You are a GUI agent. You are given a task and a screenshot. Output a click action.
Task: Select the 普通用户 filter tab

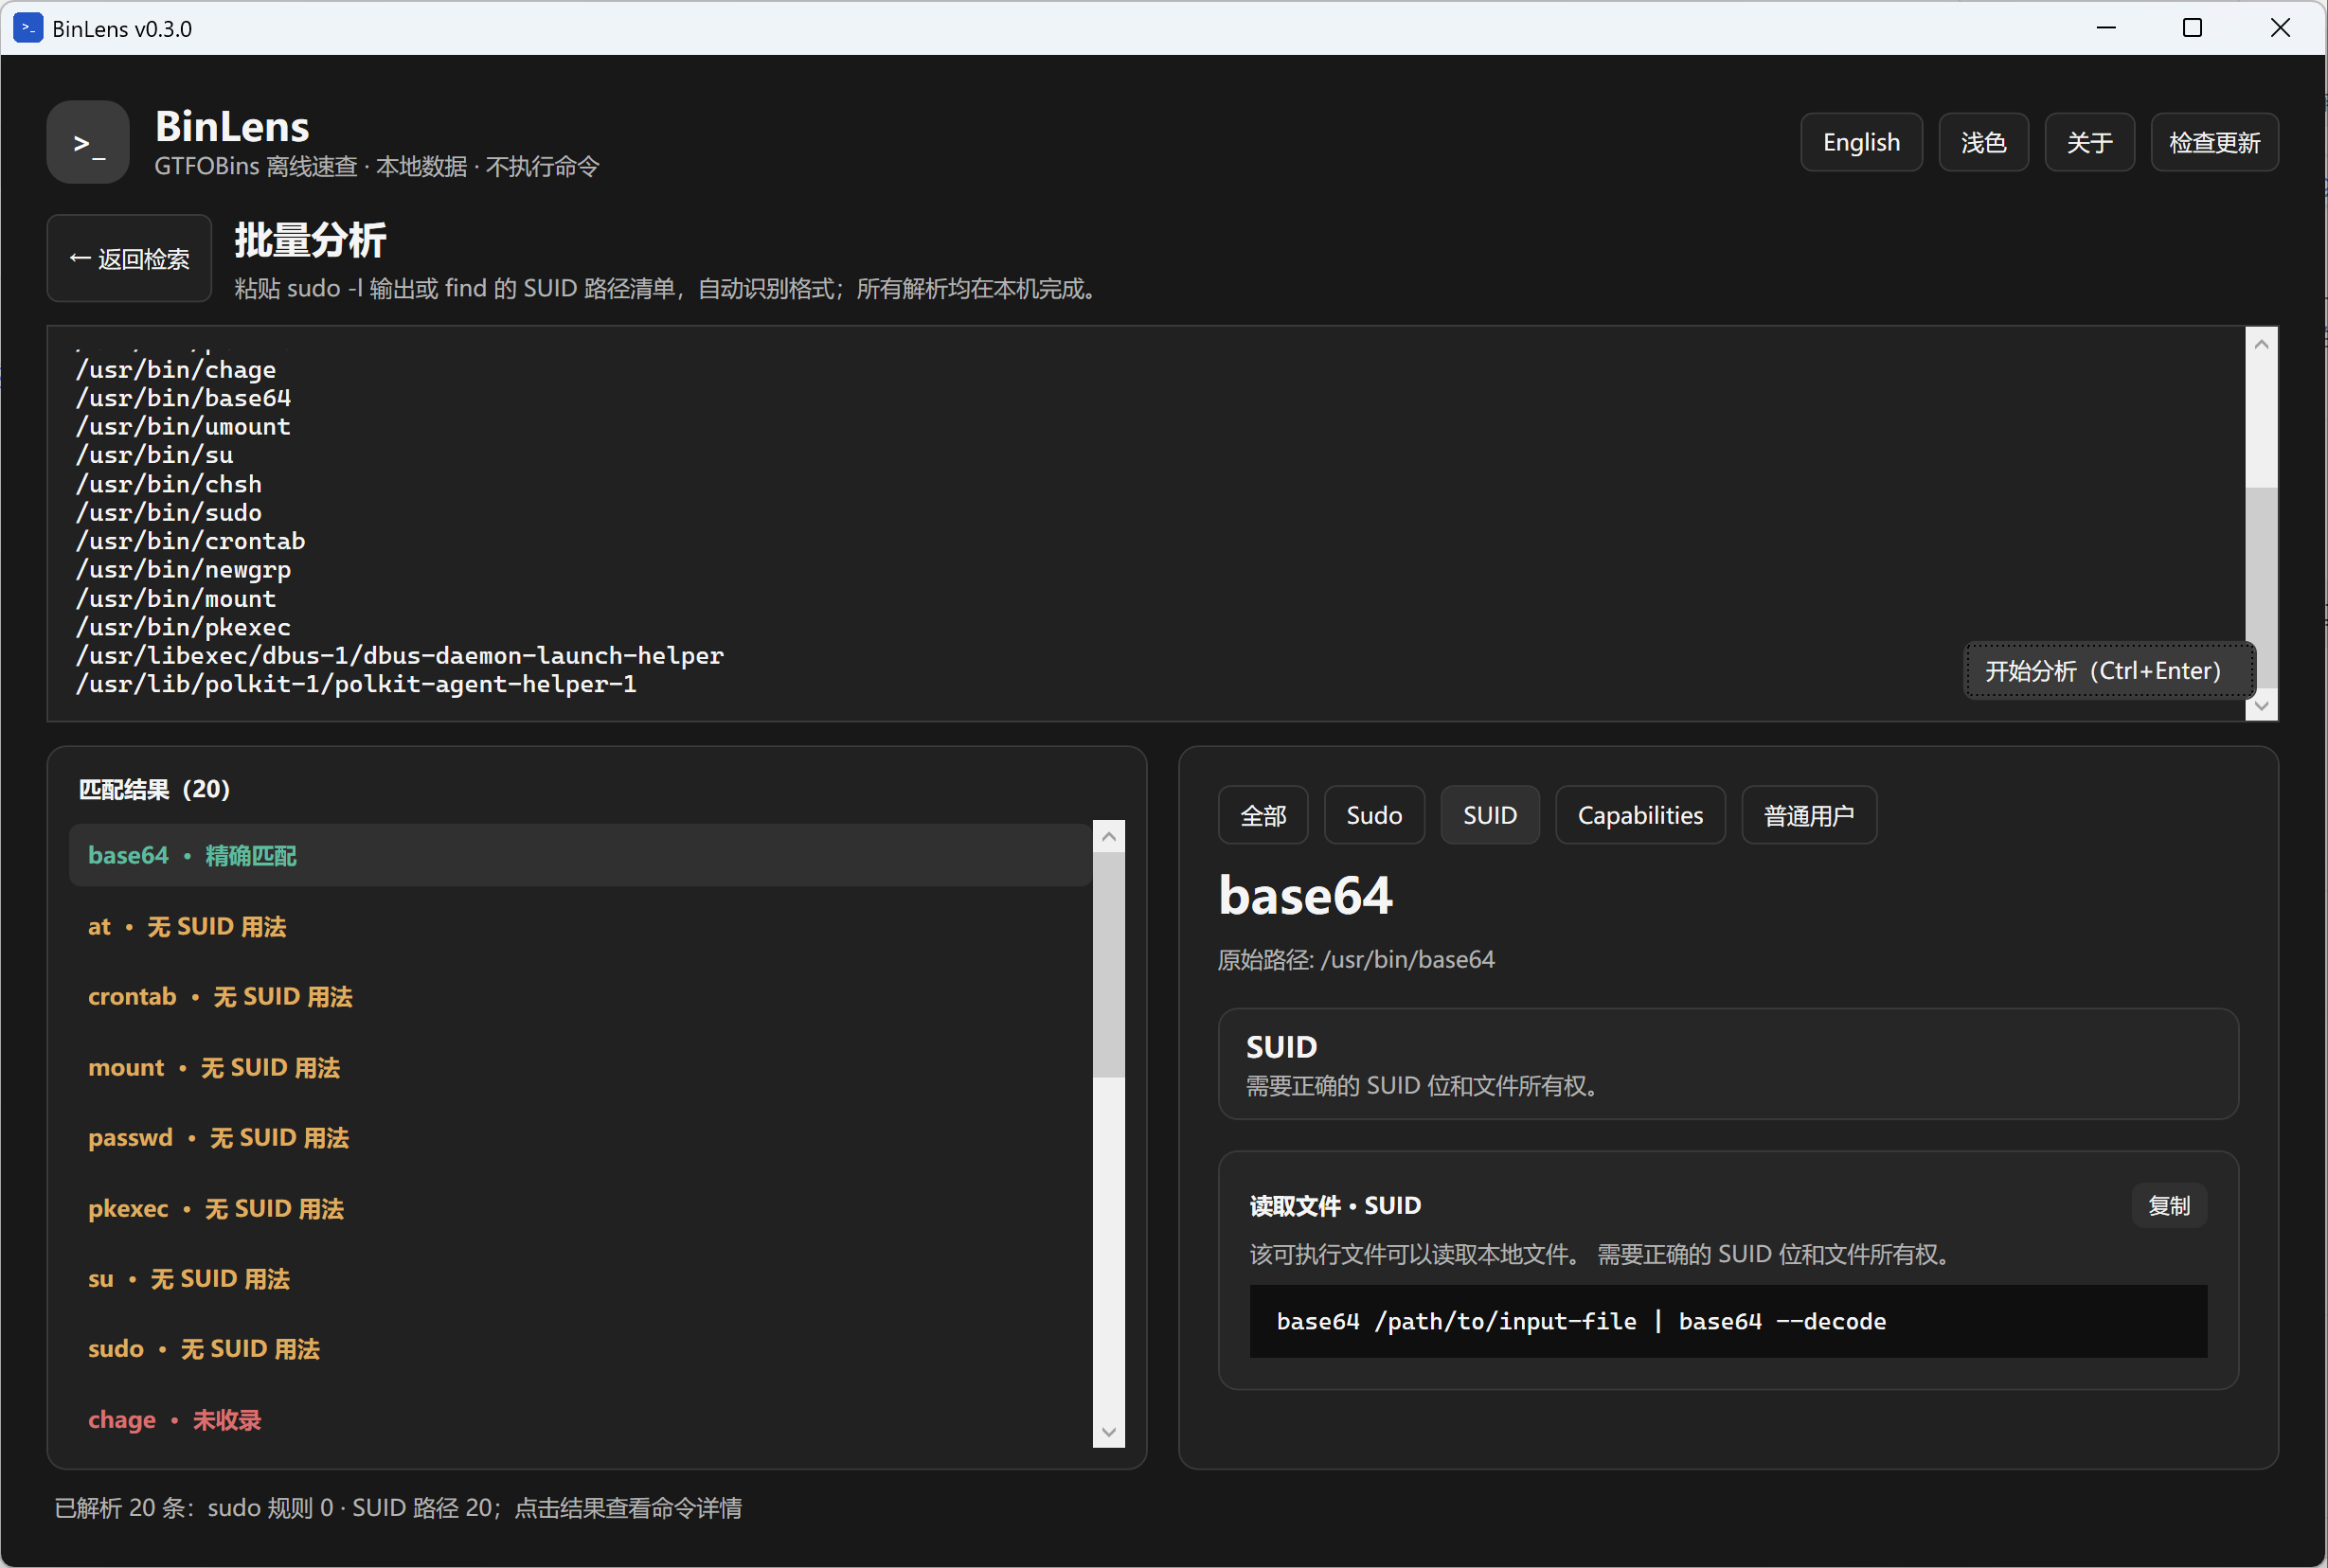[x=1808, y=815]
